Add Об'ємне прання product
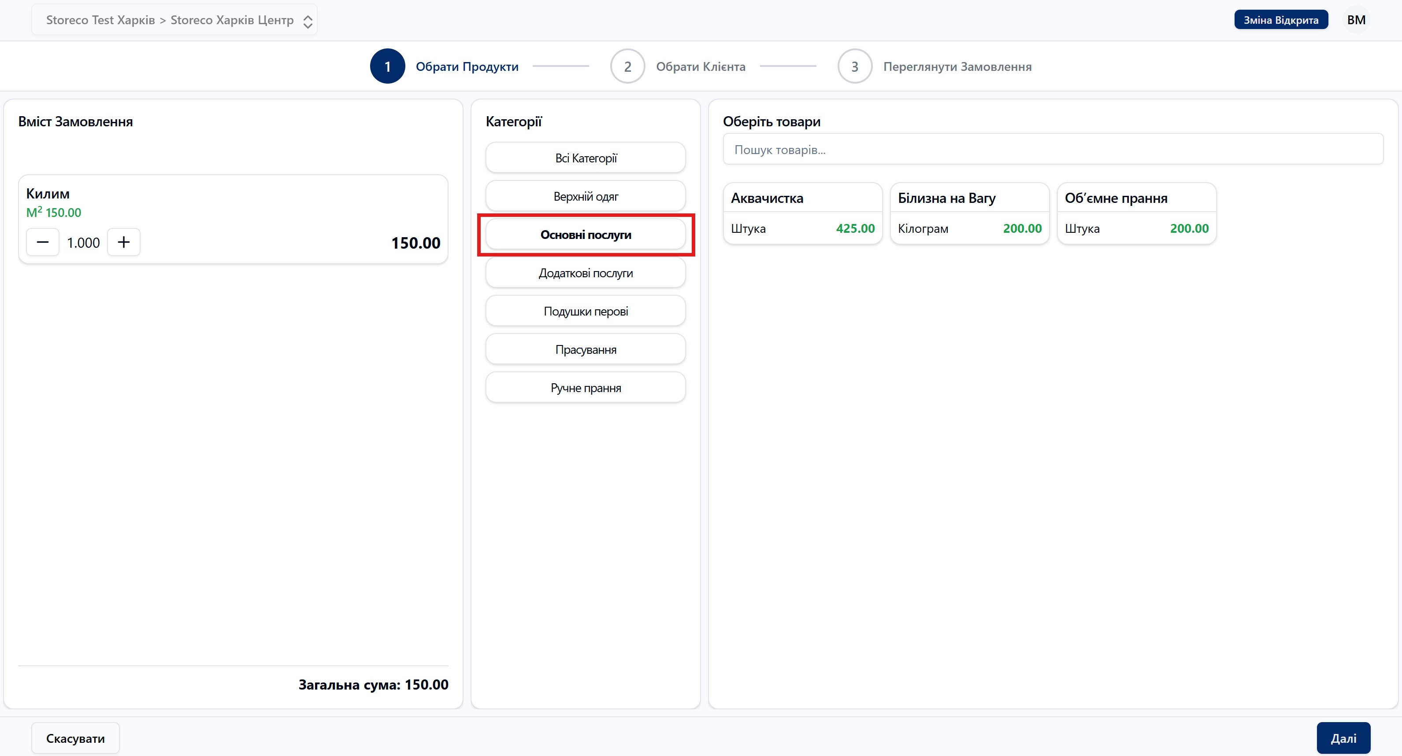Image resolution: width=1402 pixels, height=756 pixels. pos(1136,213)
